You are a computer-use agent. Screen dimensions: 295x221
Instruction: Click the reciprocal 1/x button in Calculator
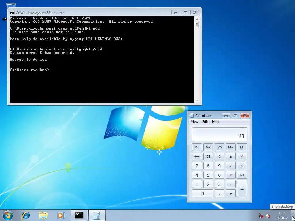(242, 175)
